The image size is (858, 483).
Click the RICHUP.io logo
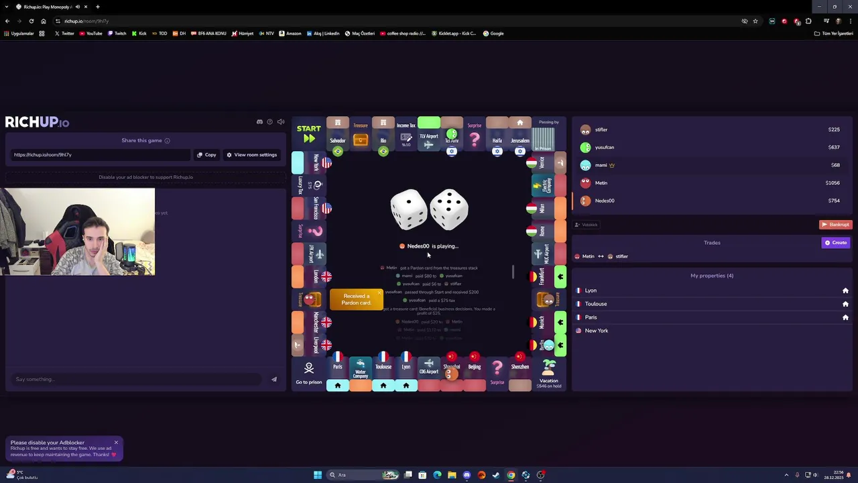(x=38, y=122)
